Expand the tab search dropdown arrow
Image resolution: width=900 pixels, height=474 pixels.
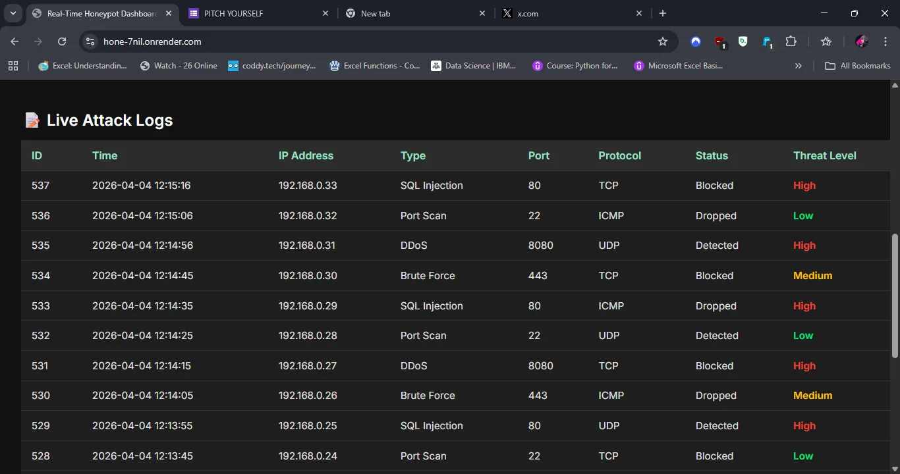coord(13,13)
